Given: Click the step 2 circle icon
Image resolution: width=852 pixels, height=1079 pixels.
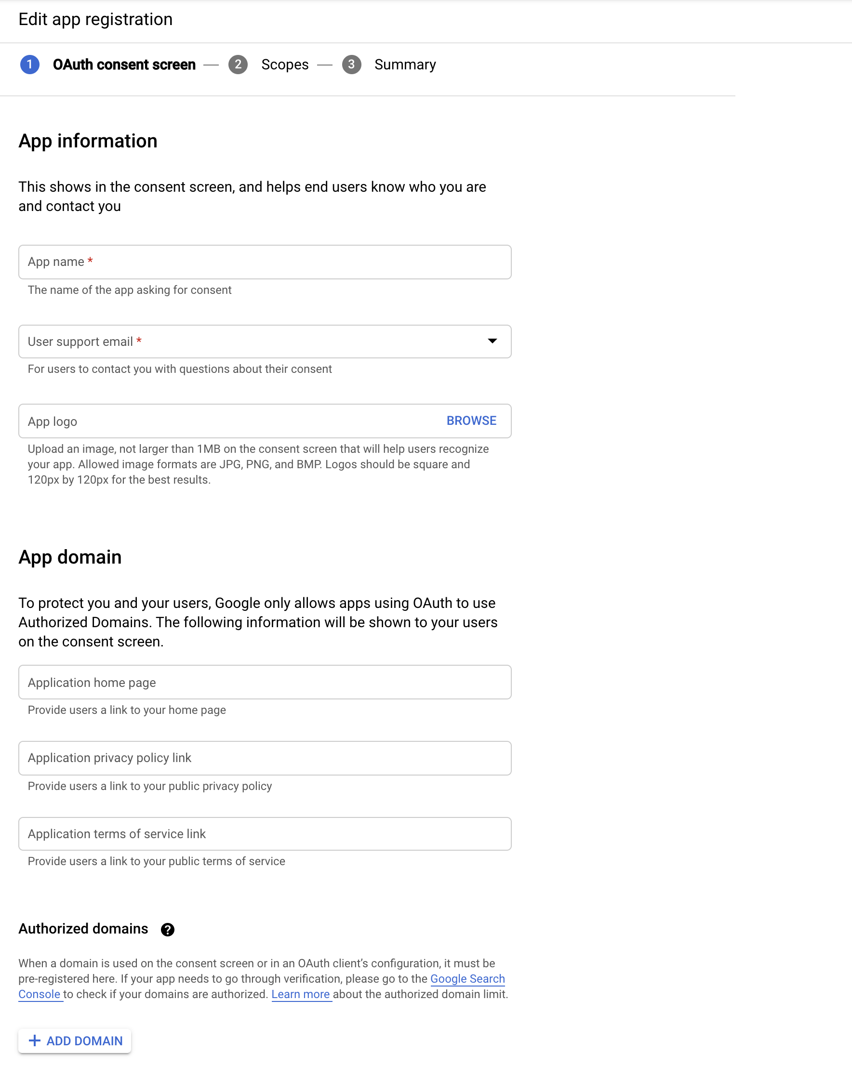Looking at the screenshot, I should pos(238,65).
